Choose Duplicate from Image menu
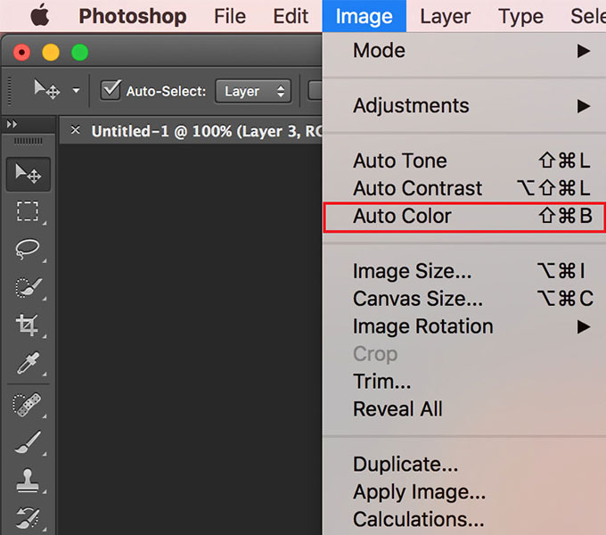Image resolution: width=606 pixels, height=535 pixels. coord(464,465)
